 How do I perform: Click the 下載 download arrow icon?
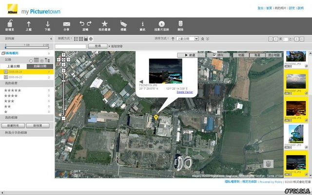48,24
